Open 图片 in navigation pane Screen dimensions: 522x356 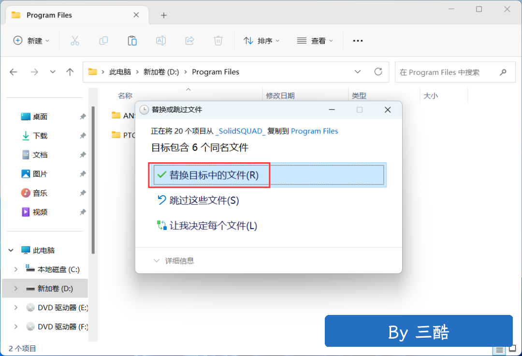pyautogui.click(x=40, y=174)
